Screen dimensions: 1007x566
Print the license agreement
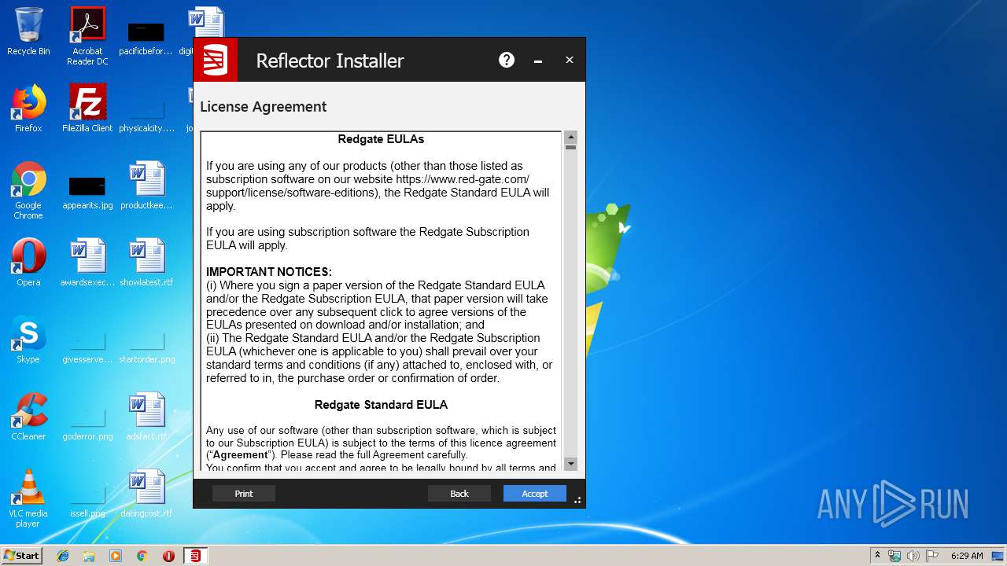pyautogui.click(x=244, y=494)
